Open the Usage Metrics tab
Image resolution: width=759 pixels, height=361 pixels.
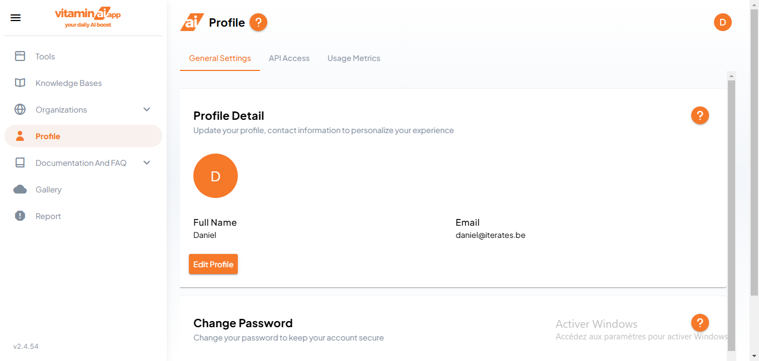(354, 58)
